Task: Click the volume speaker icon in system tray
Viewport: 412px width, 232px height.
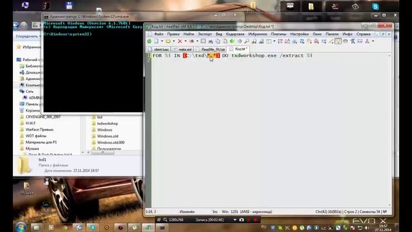Action: click(x=368, y=227)
